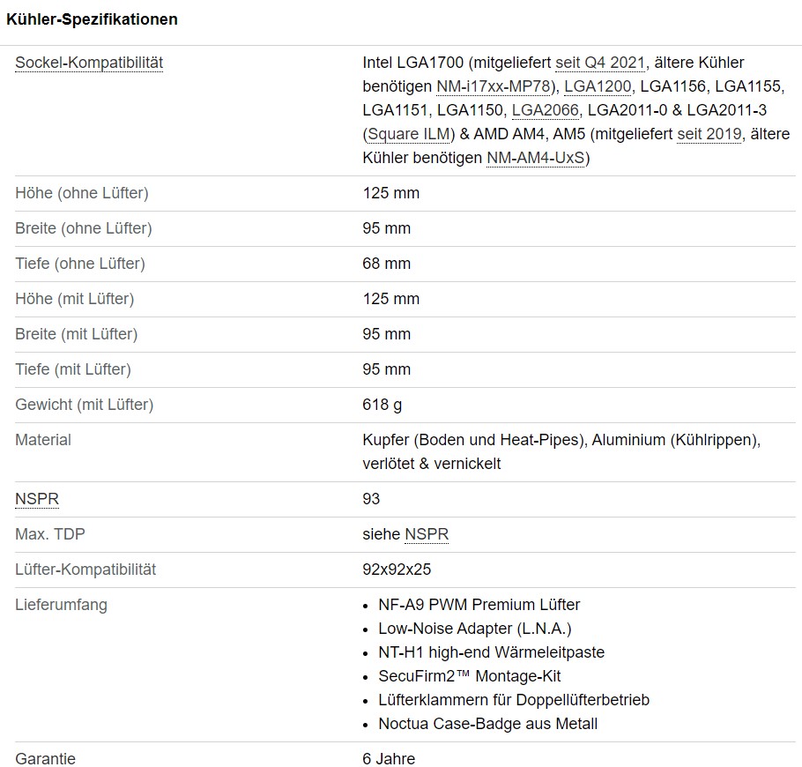The width and height of the screenshot is (802, 767).
Task: Click the NSPR row label link
Action: [37, 499]
